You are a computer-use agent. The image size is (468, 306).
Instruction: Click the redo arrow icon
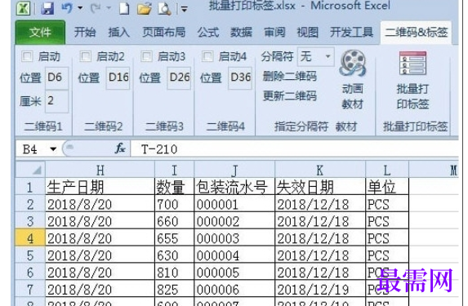(96, 8)
